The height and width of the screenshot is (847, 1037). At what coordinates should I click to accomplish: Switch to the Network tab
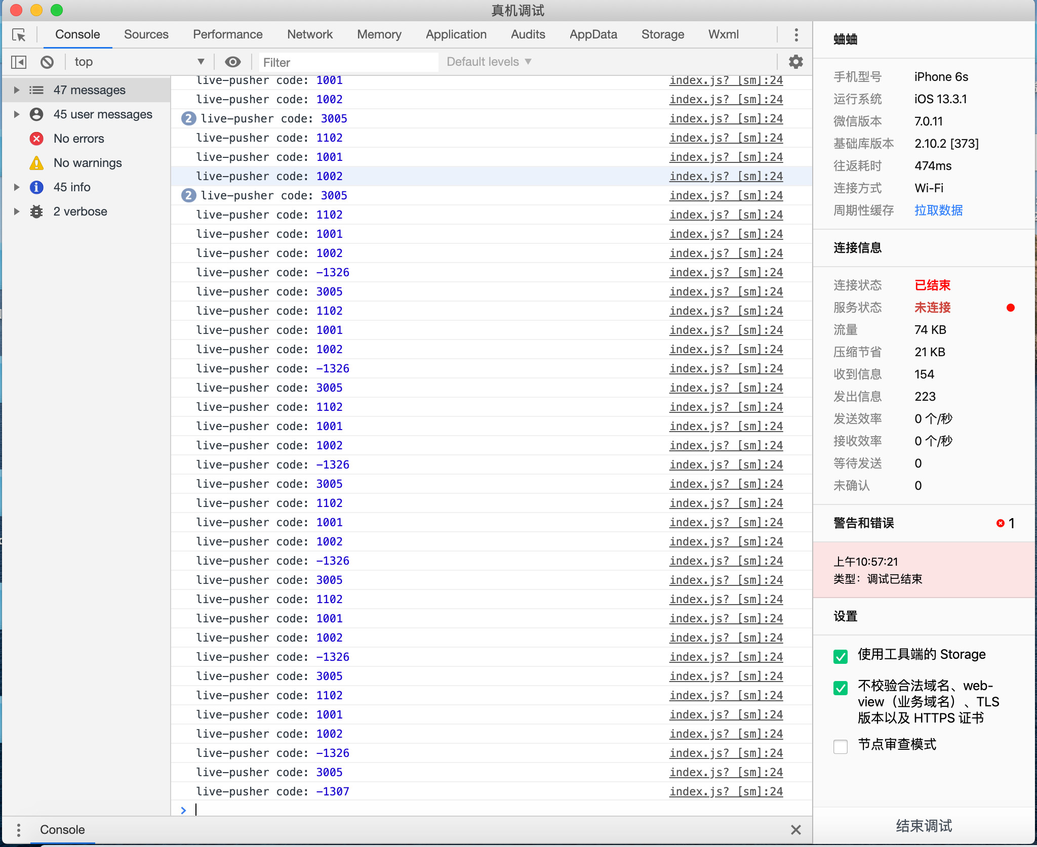(x=309, y=34)
